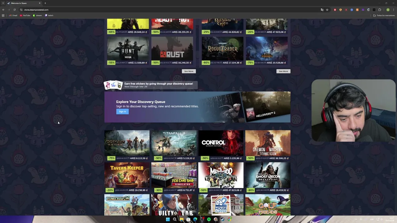Viewport: 397px width, 223px height.
Task: Open the Todos los marcadores folder
Action: [x=384, y=15]
